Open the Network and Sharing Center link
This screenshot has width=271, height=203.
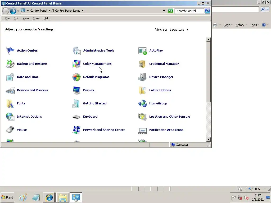coord(104,130)
